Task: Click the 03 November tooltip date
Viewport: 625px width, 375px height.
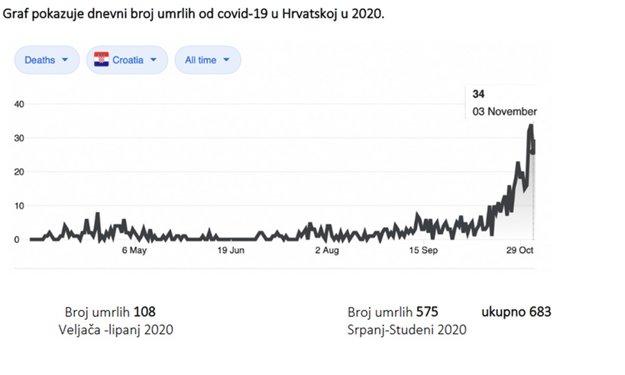Action: click(504, 111)
